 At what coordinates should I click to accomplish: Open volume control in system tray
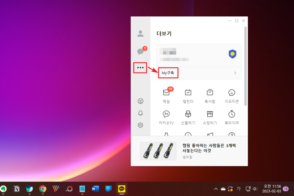click(x=255, y=189)
